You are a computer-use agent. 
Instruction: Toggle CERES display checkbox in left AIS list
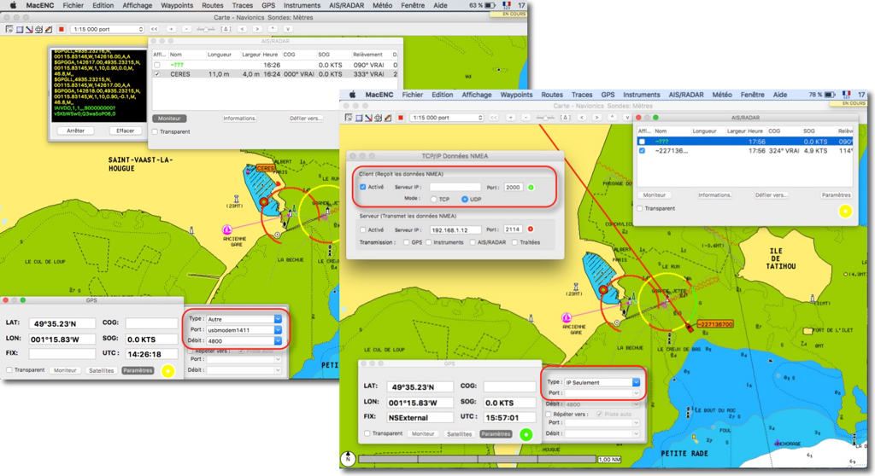click(x=157, y=74)
